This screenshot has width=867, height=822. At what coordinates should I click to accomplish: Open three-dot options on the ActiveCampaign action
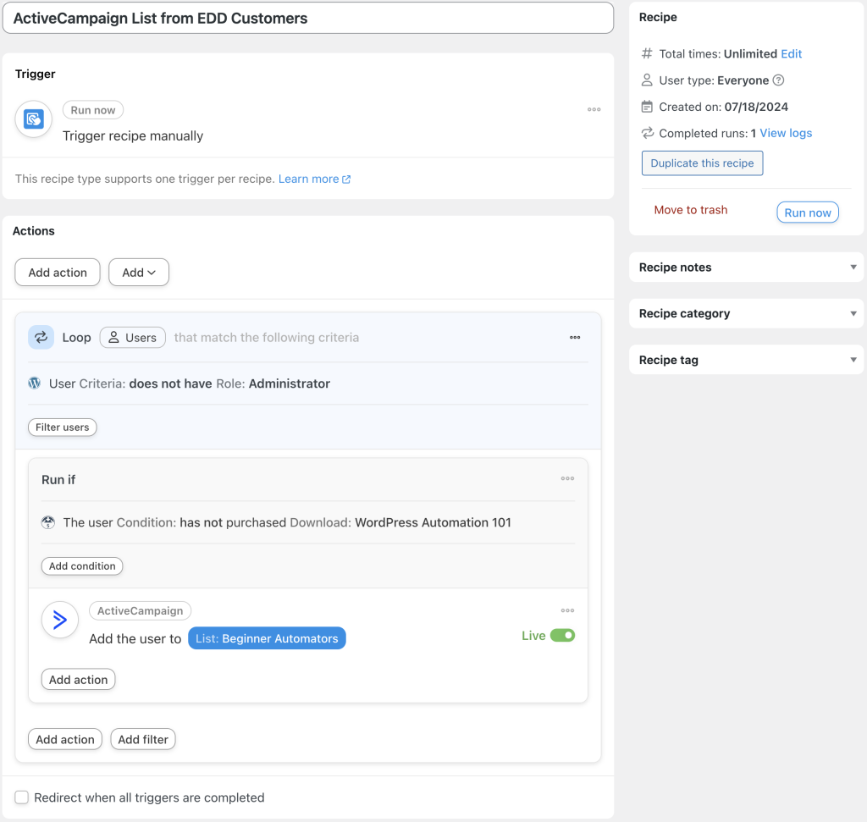tap(567, 610)
